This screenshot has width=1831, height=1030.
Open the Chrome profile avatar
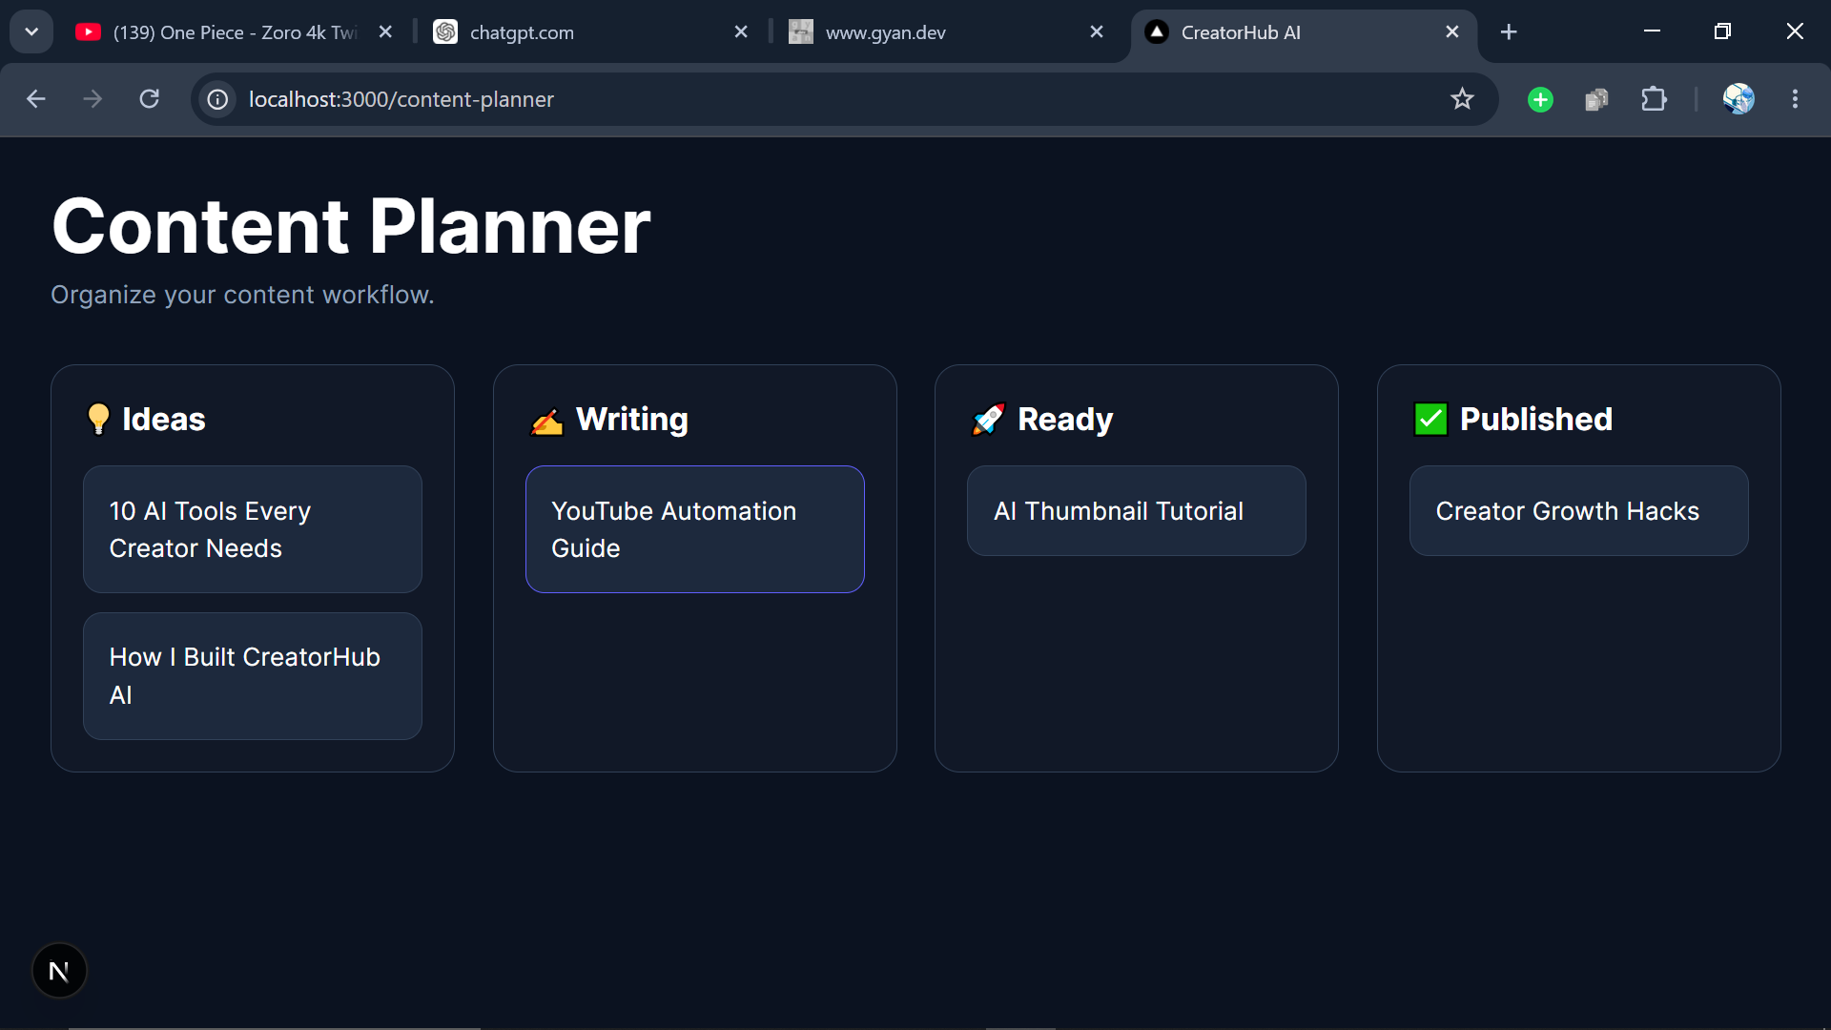(x=1738, y=99)
